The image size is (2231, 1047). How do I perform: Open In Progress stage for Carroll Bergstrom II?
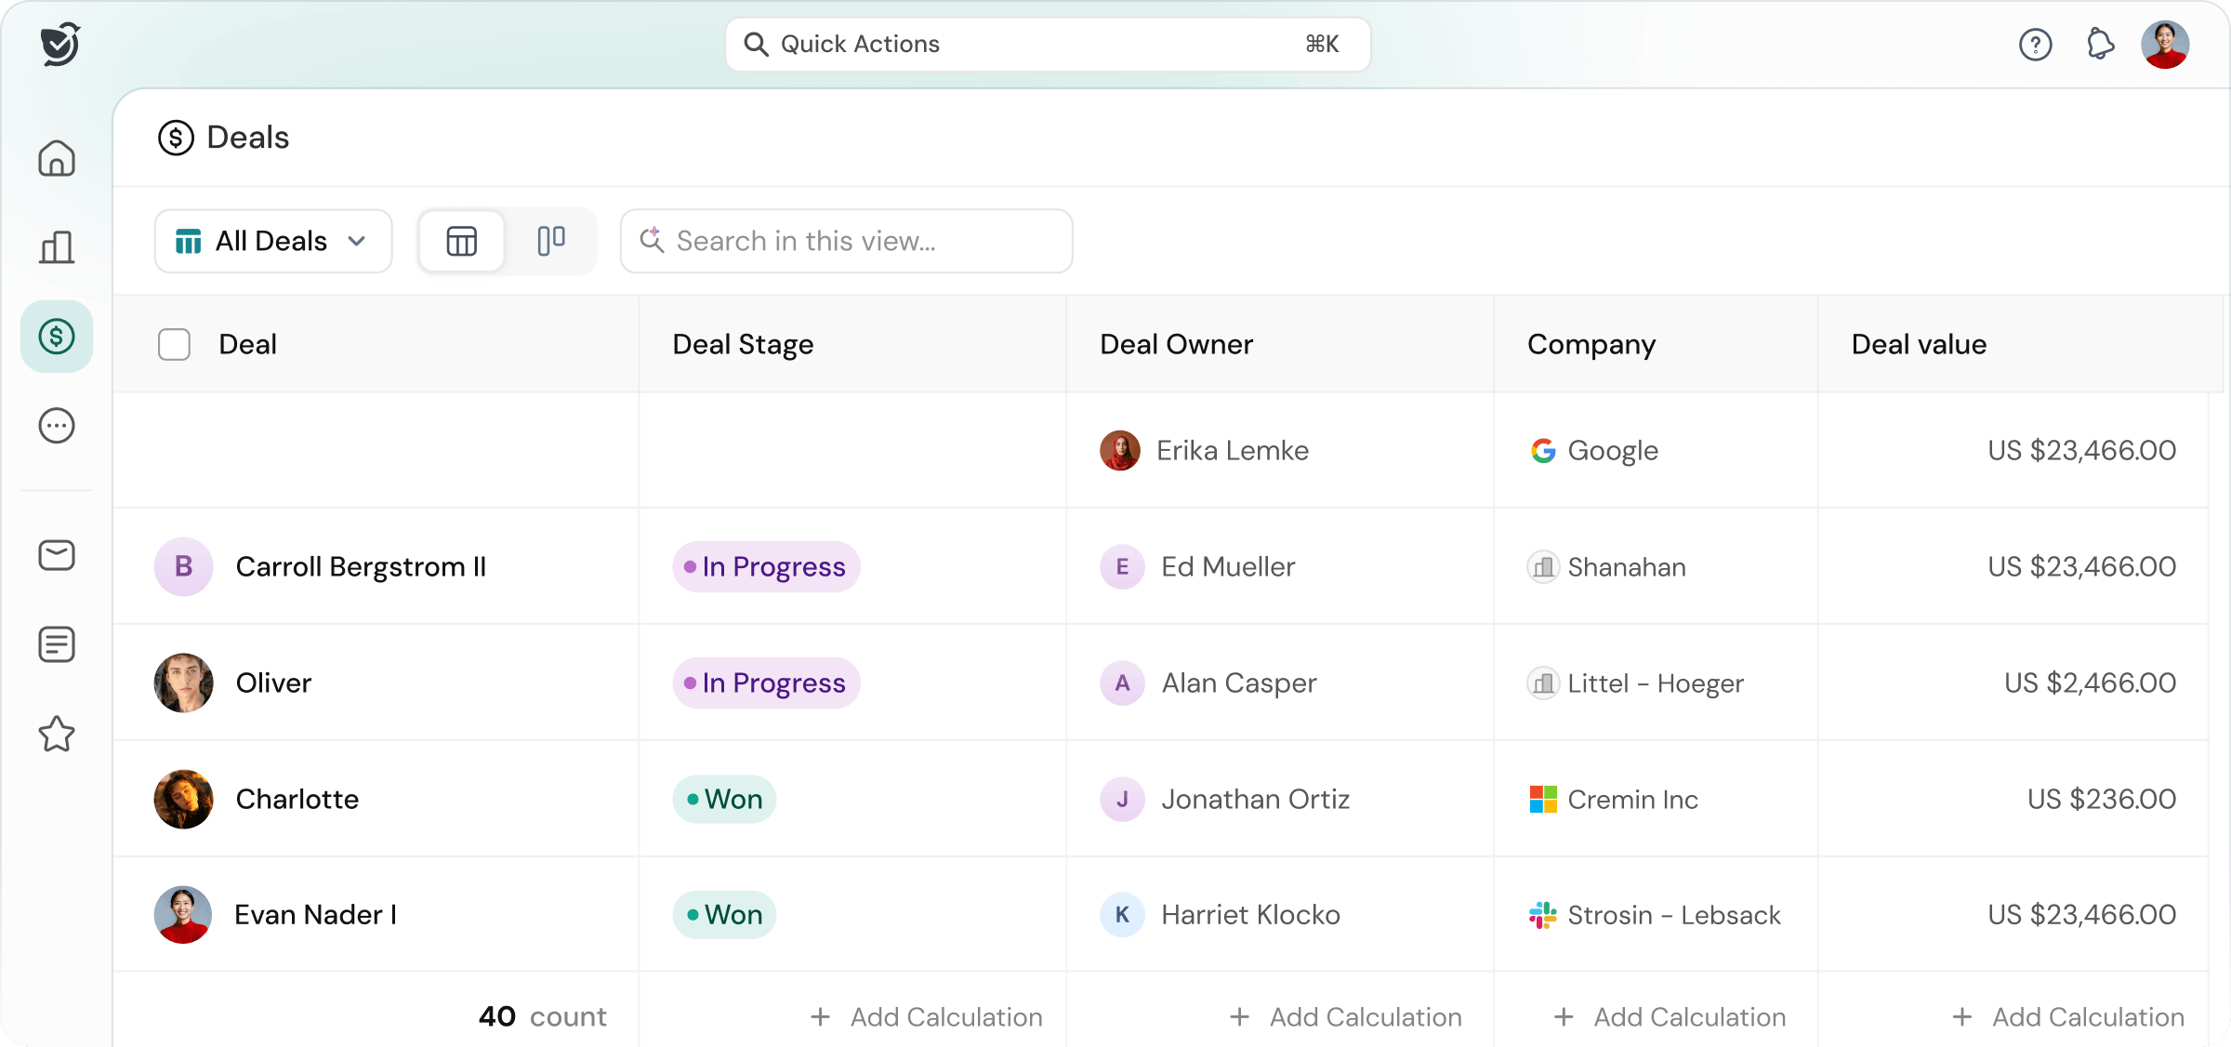click(x=766, y=566)
